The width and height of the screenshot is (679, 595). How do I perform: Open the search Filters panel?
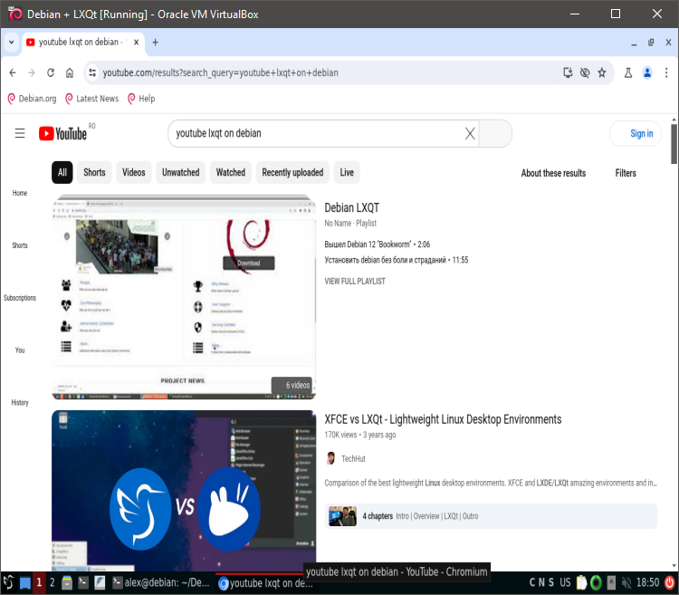[626, 173]
